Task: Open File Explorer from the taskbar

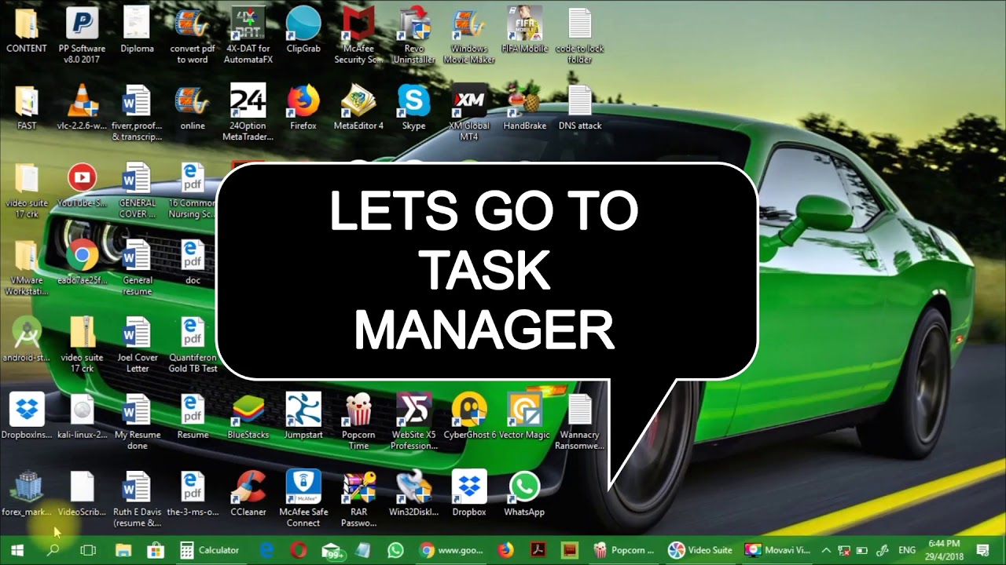Action: pyautogui.click(x=123, y=550)
